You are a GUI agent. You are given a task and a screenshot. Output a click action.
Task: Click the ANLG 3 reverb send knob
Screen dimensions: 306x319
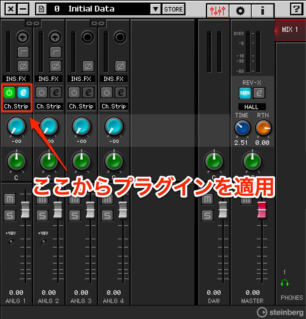[81, 127]
